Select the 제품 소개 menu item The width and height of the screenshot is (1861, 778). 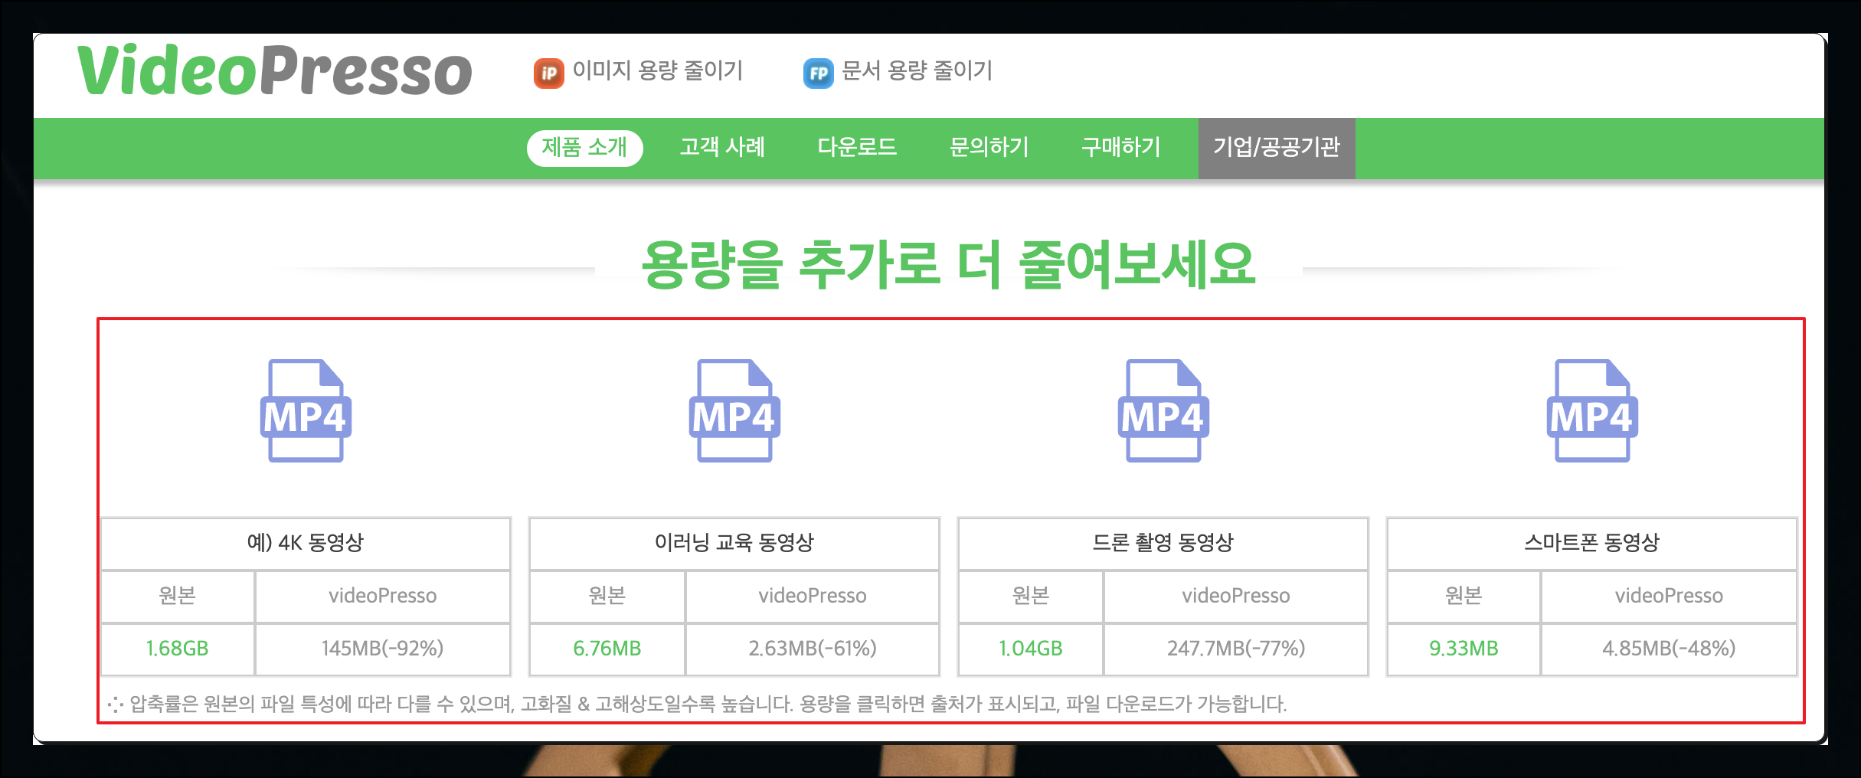[584, 147]
